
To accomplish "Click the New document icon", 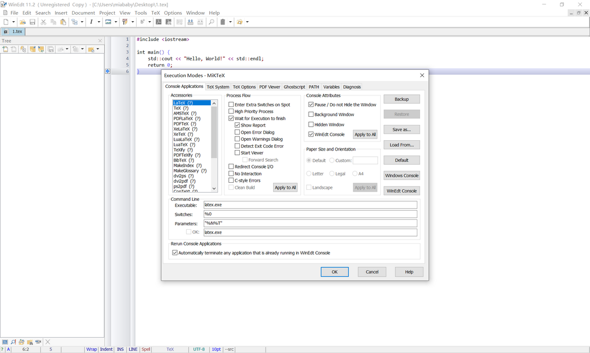I will 5,22.
